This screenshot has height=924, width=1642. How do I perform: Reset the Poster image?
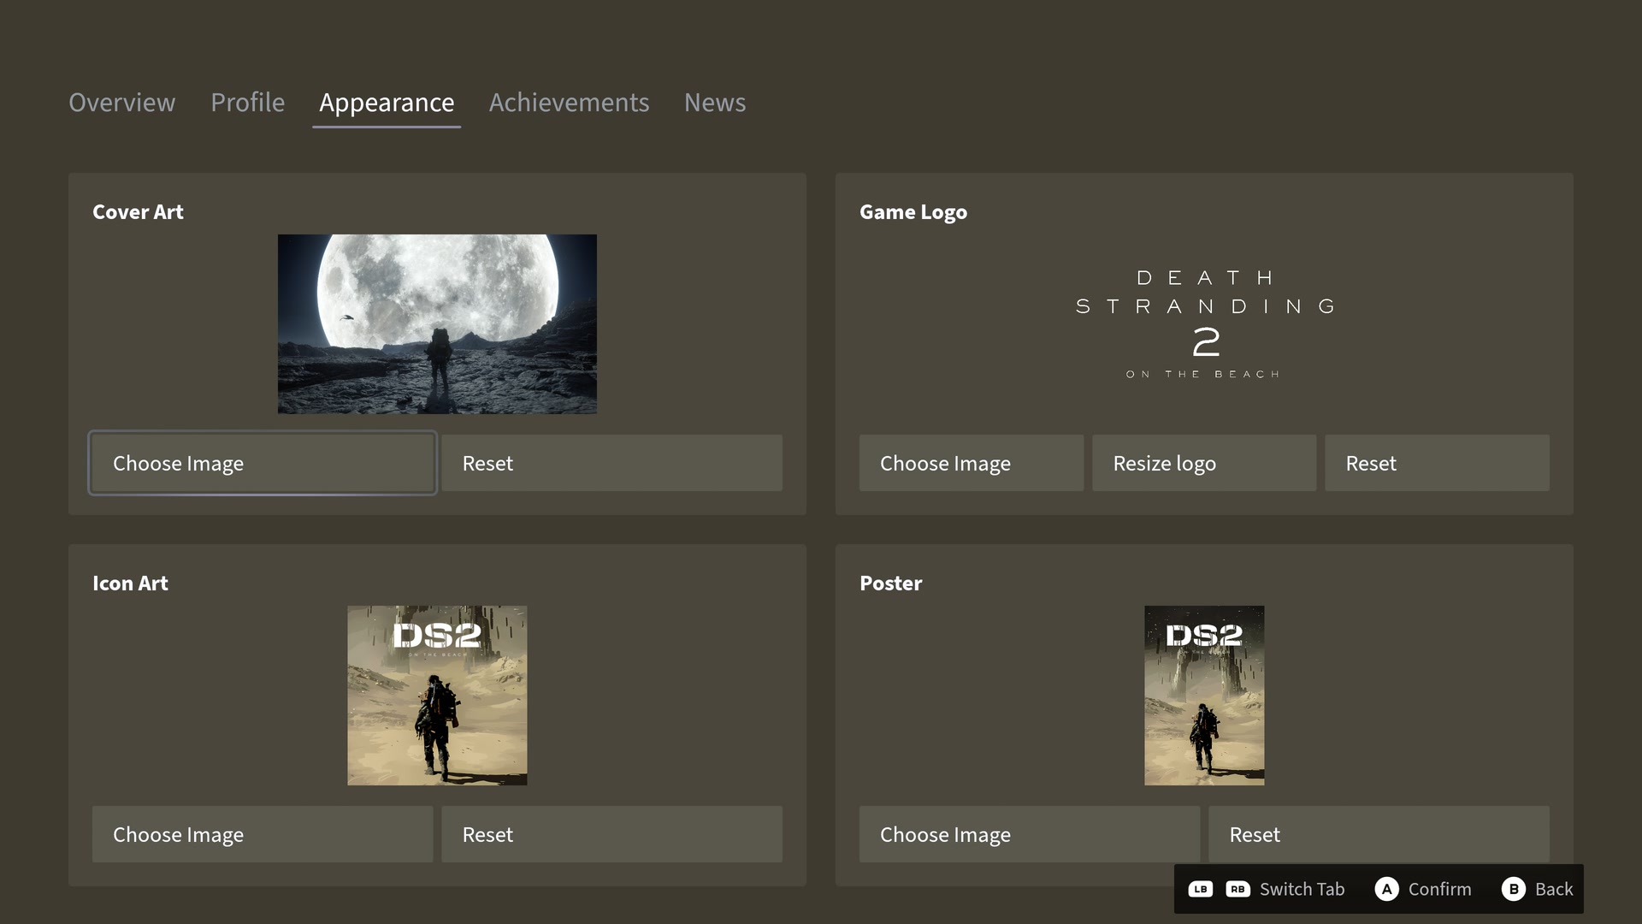(1379, 834)
